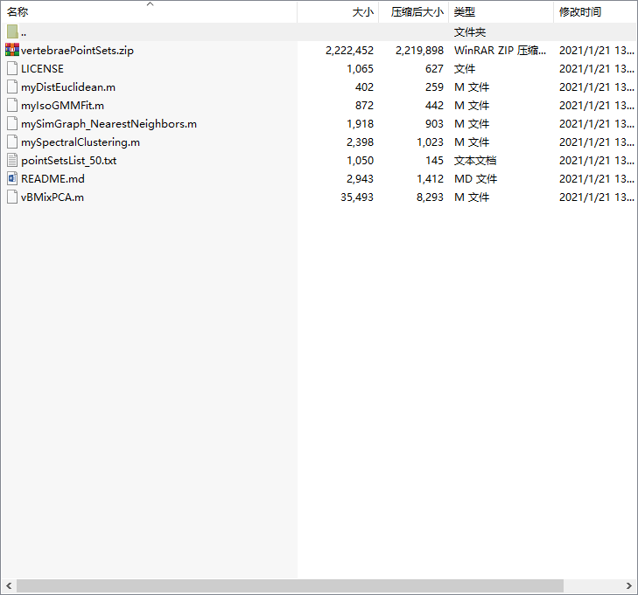The width and height of the screenshot is (638, 595).
Task: Click the myDistEuclidean.m file icon
Action: click(12, 86)
